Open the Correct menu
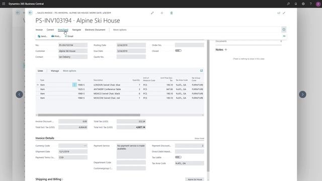The width and height of the screenshot is (322, 181). coord(50,30)
